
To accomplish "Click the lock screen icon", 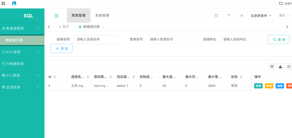I will point(241,16).
